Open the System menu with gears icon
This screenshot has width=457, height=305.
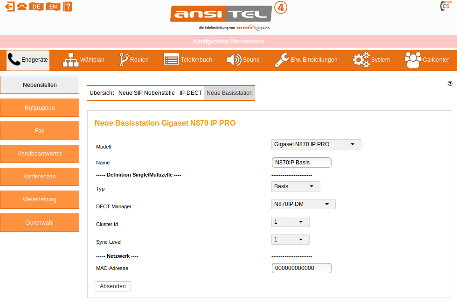tap(371, 60)
